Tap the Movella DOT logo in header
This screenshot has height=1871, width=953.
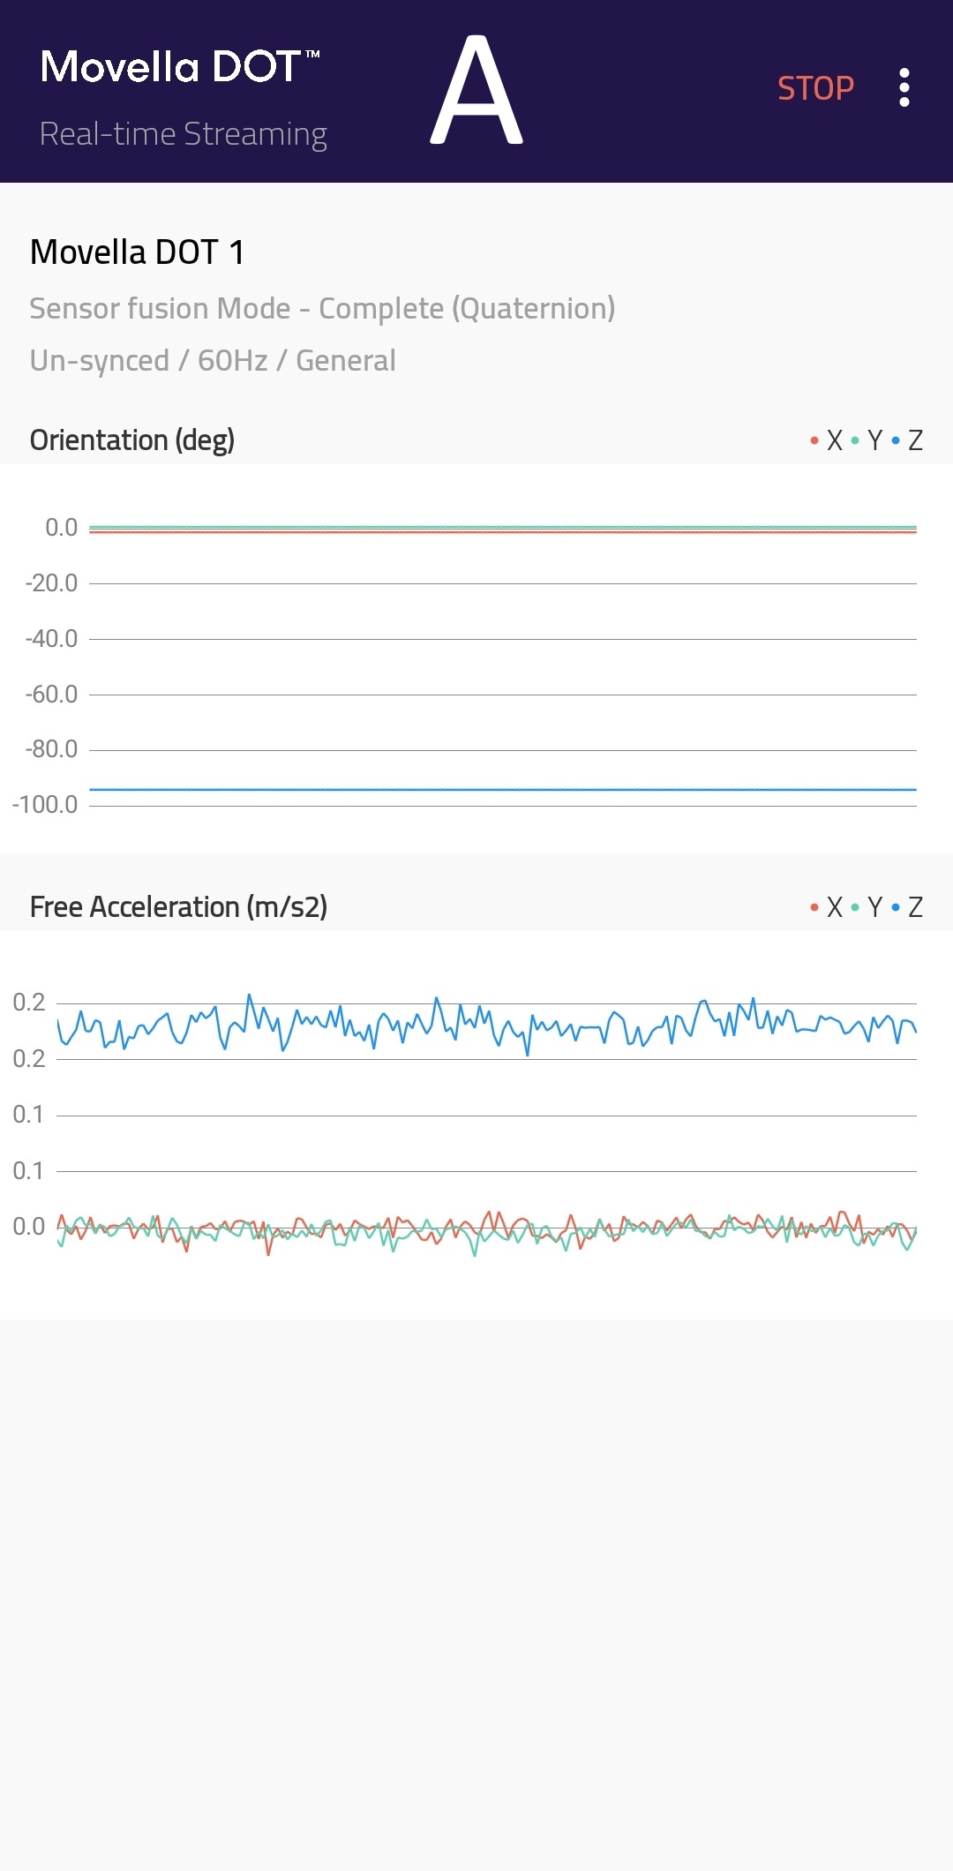[x=180, y=67]
